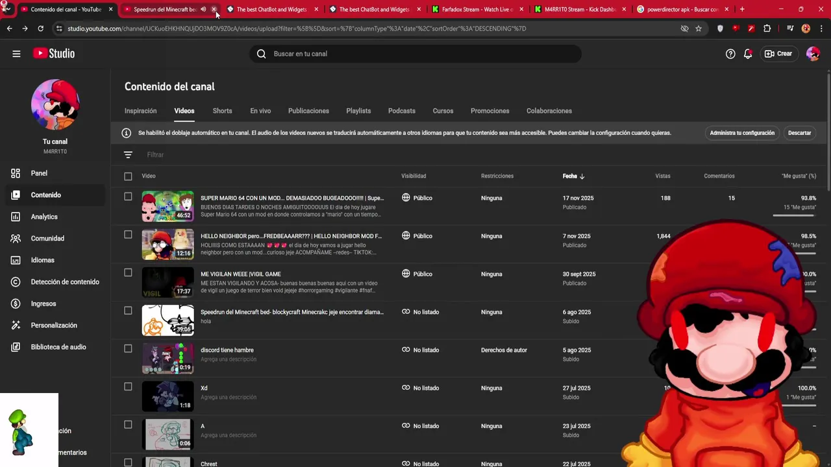Click the browser address bar URL
Viewport: 831px width, 467px height.
[x=297, y=29]
